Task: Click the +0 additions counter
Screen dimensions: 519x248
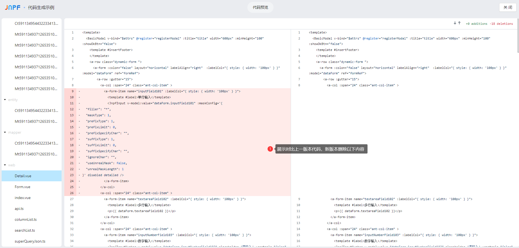Action: point(476,24)
